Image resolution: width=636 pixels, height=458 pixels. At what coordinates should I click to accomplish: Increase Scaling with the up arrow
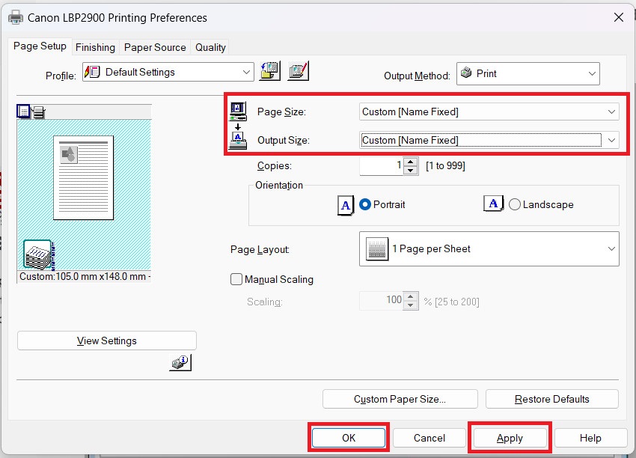coord(411,297)
